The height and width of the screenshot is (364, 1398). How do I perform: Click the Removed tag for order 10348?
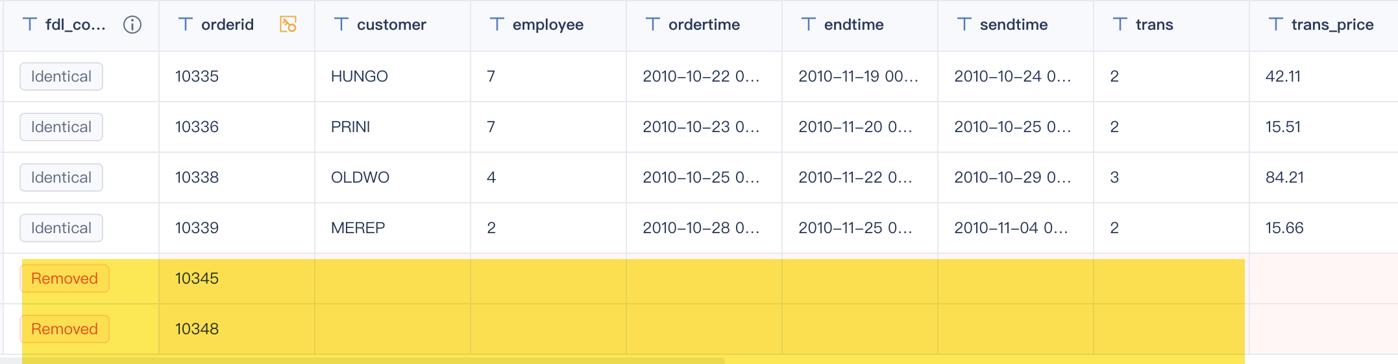point(64,329)
